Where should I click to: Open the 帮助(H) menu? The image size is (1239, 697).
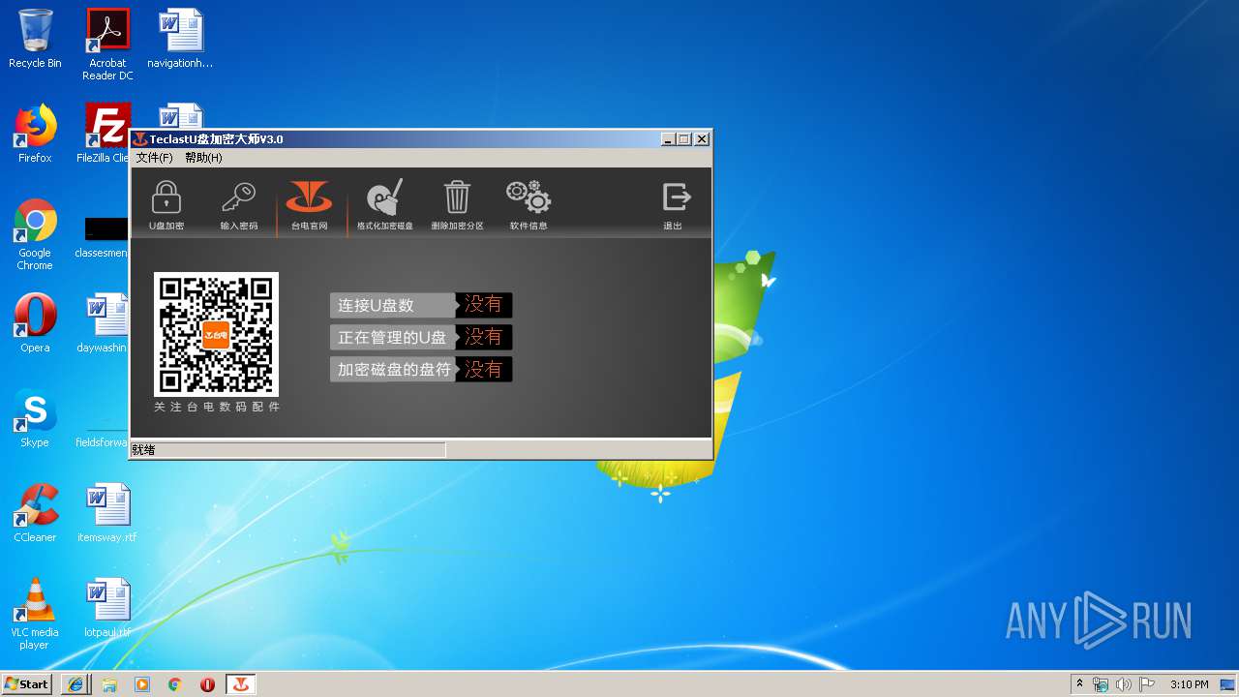point(203,158)
